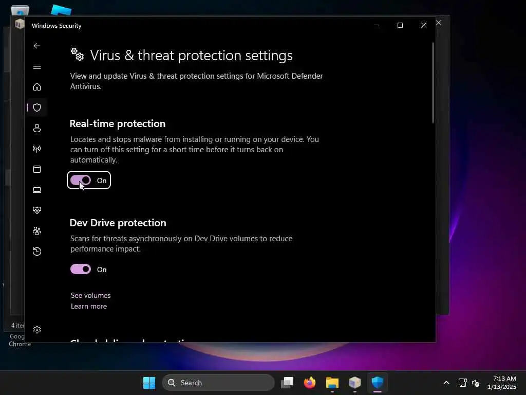
Task: Open Task View on the taskbar
Action: [287, 383]
